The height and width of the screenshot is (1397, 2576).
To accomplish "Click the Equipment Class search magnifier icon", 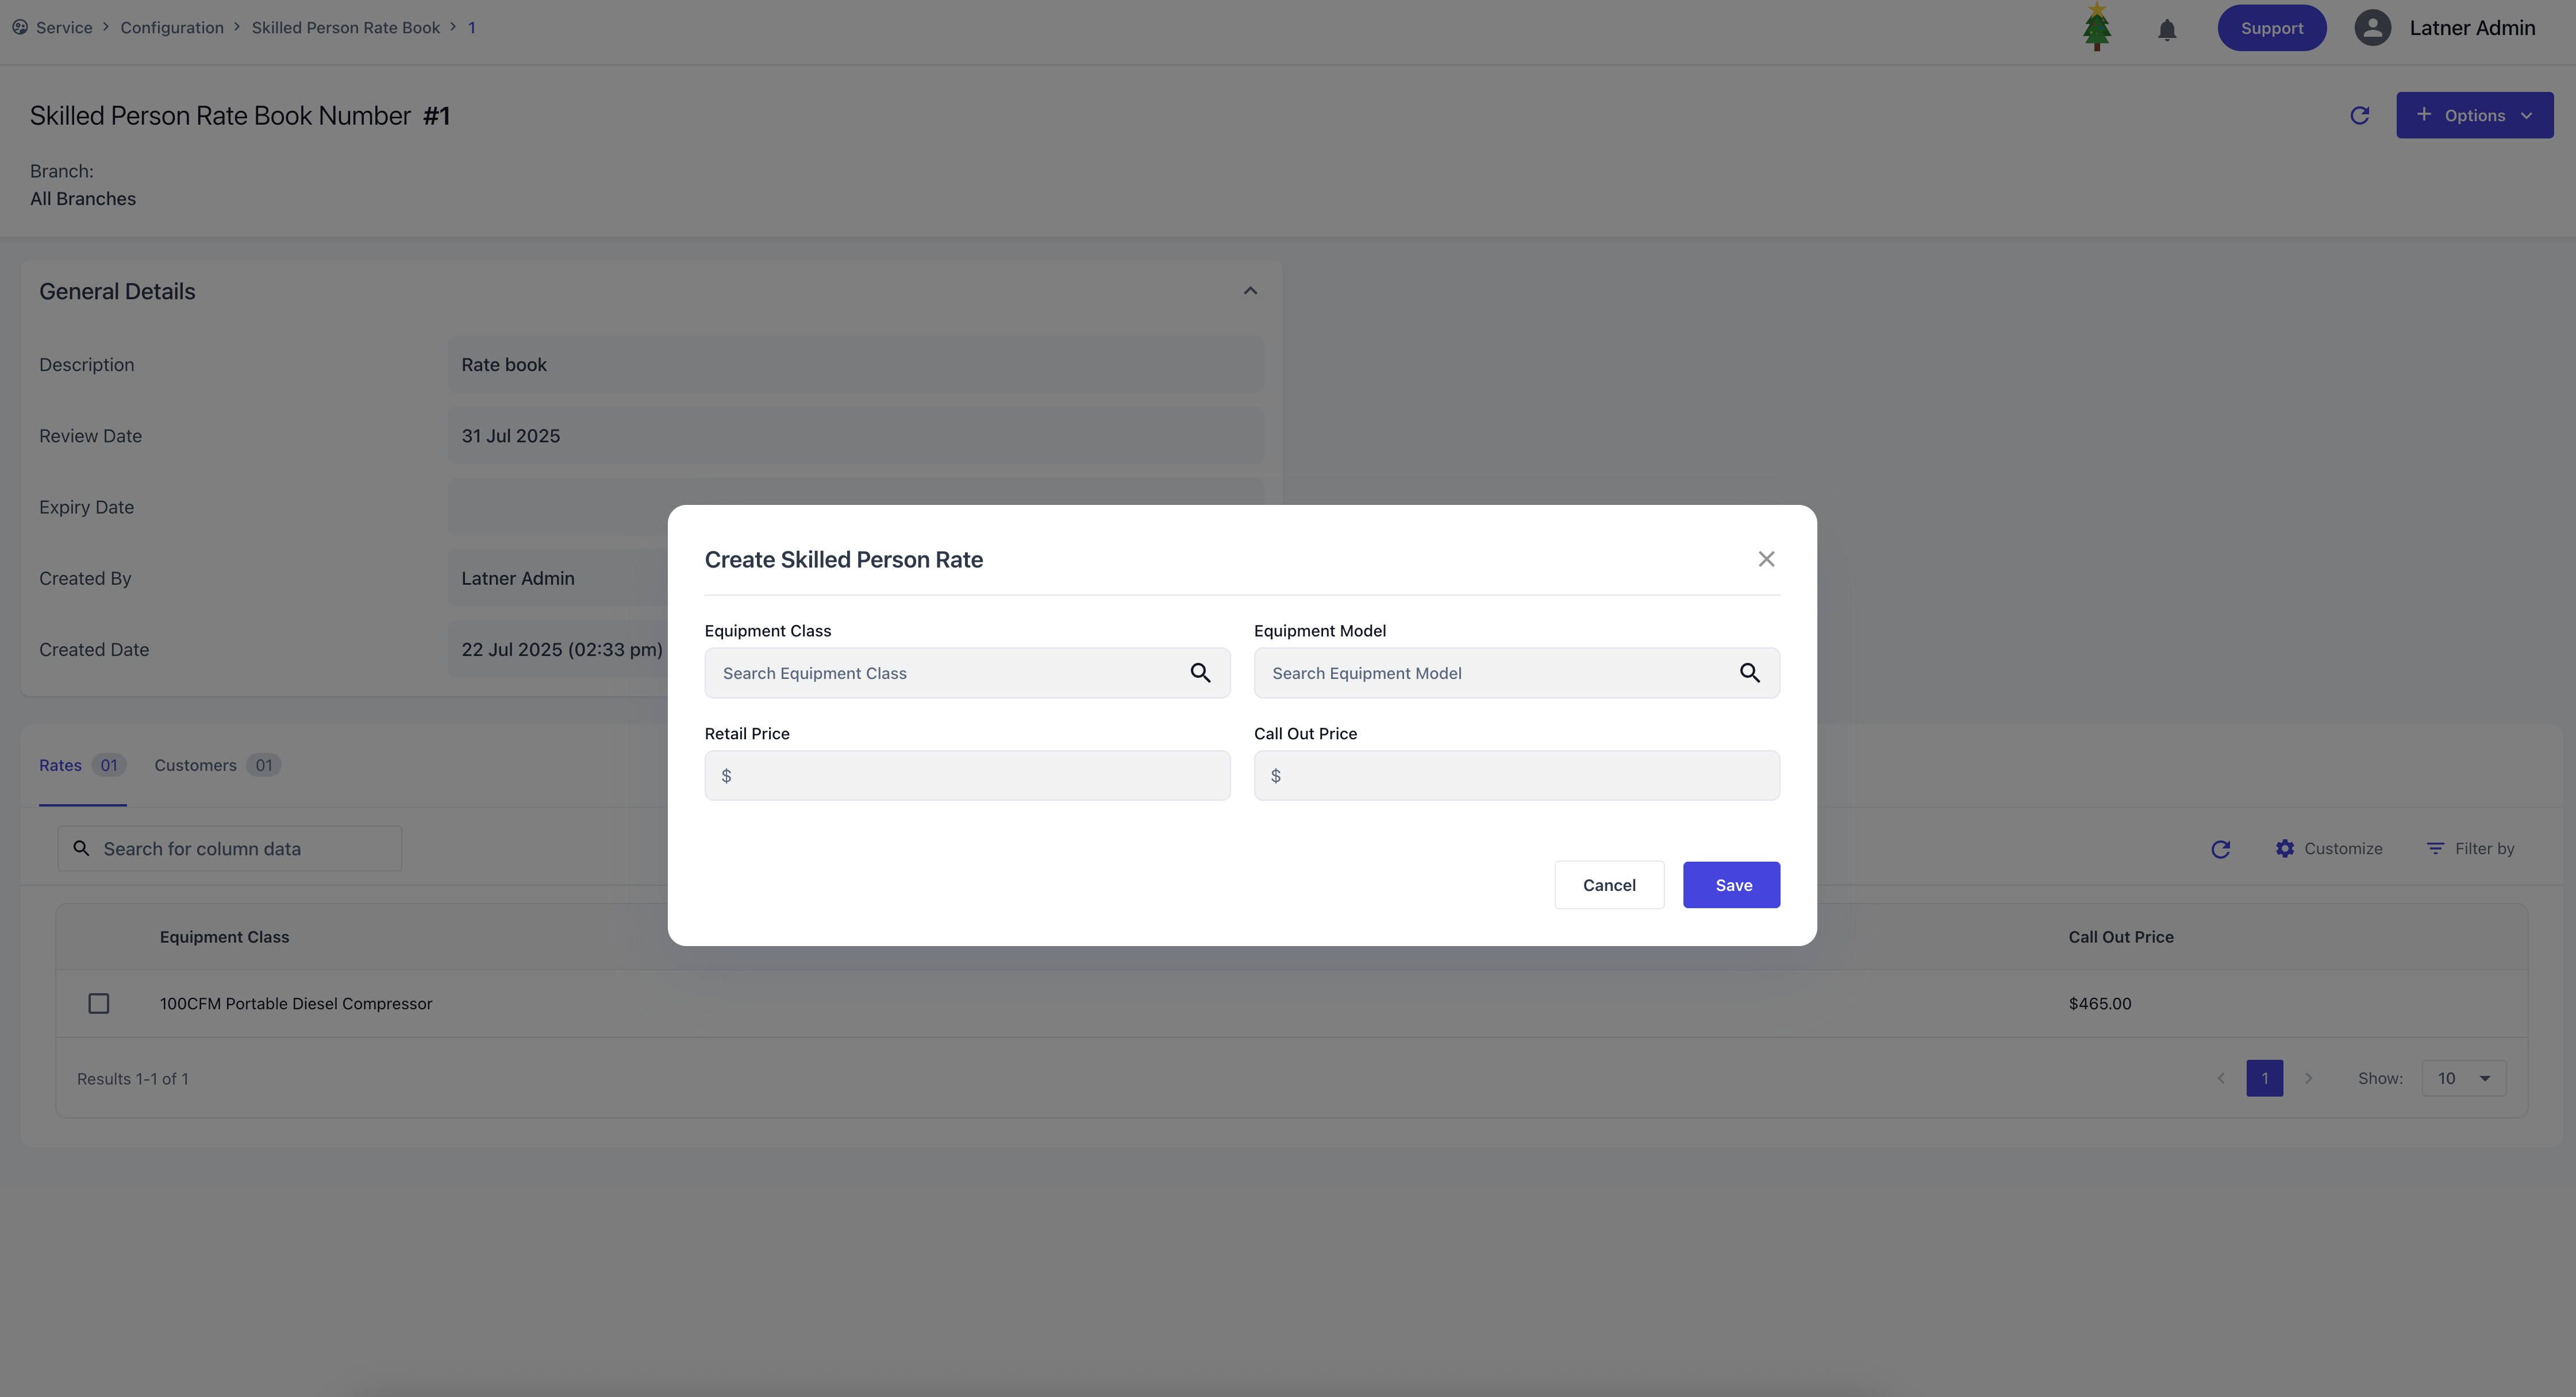I will (x=1200, y=673).
